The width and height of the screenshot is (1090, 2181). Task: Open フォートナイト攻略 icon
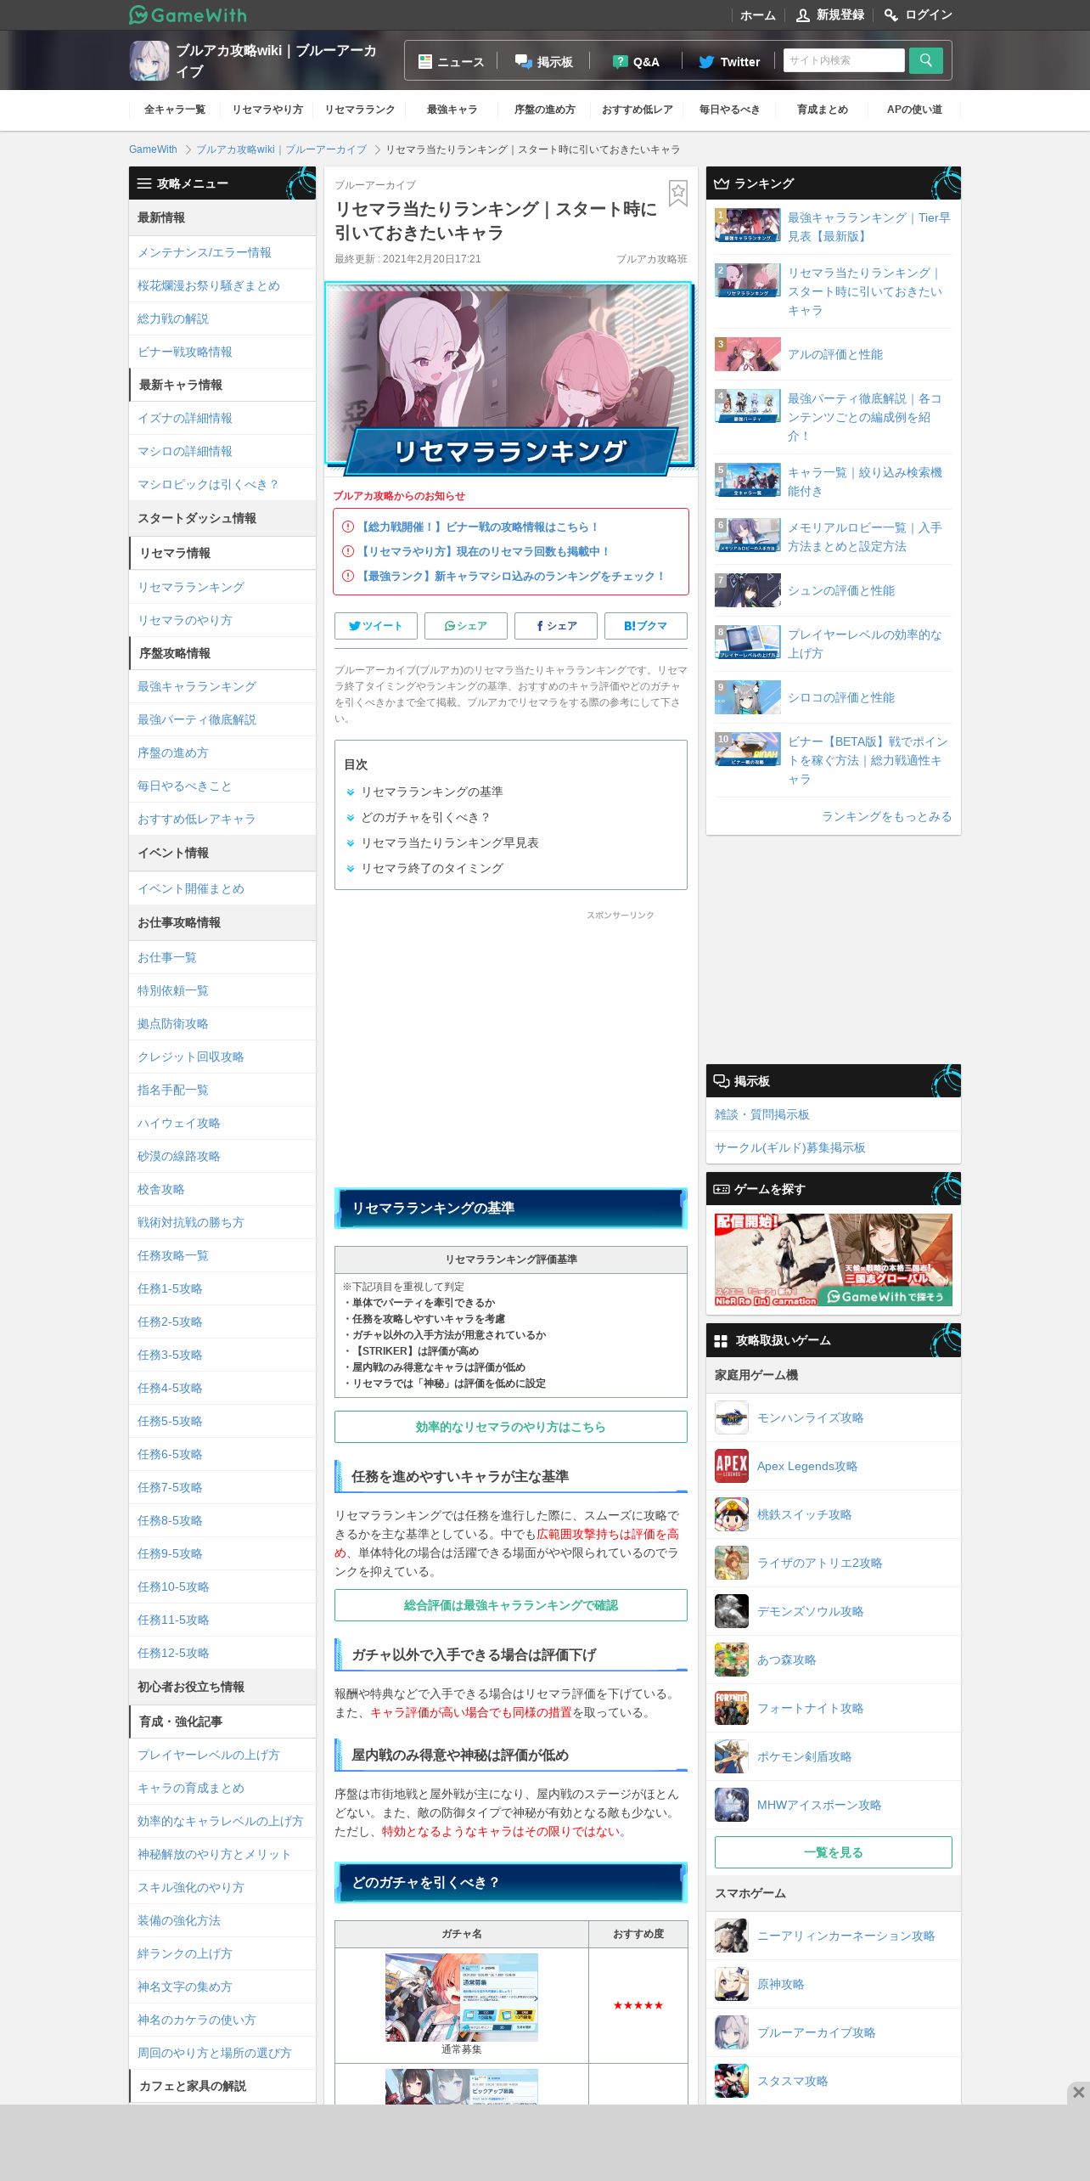pos(732,1708)
